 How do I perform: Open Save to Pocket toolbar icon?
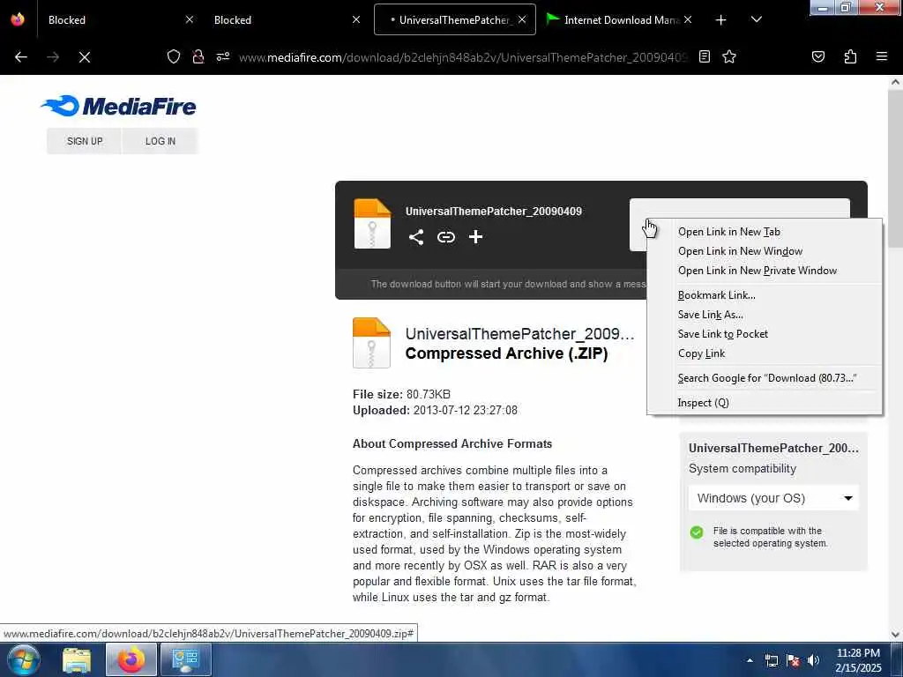pyautogui.click(x=817, y=56)
